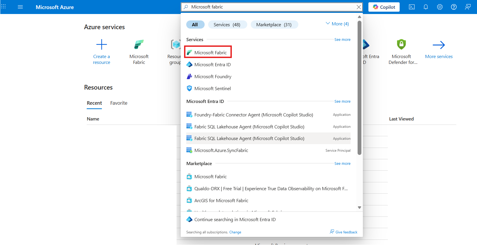Go to Microsoft Azure home title
This screenshot has height=250, width=477.
tap(55, 7)
